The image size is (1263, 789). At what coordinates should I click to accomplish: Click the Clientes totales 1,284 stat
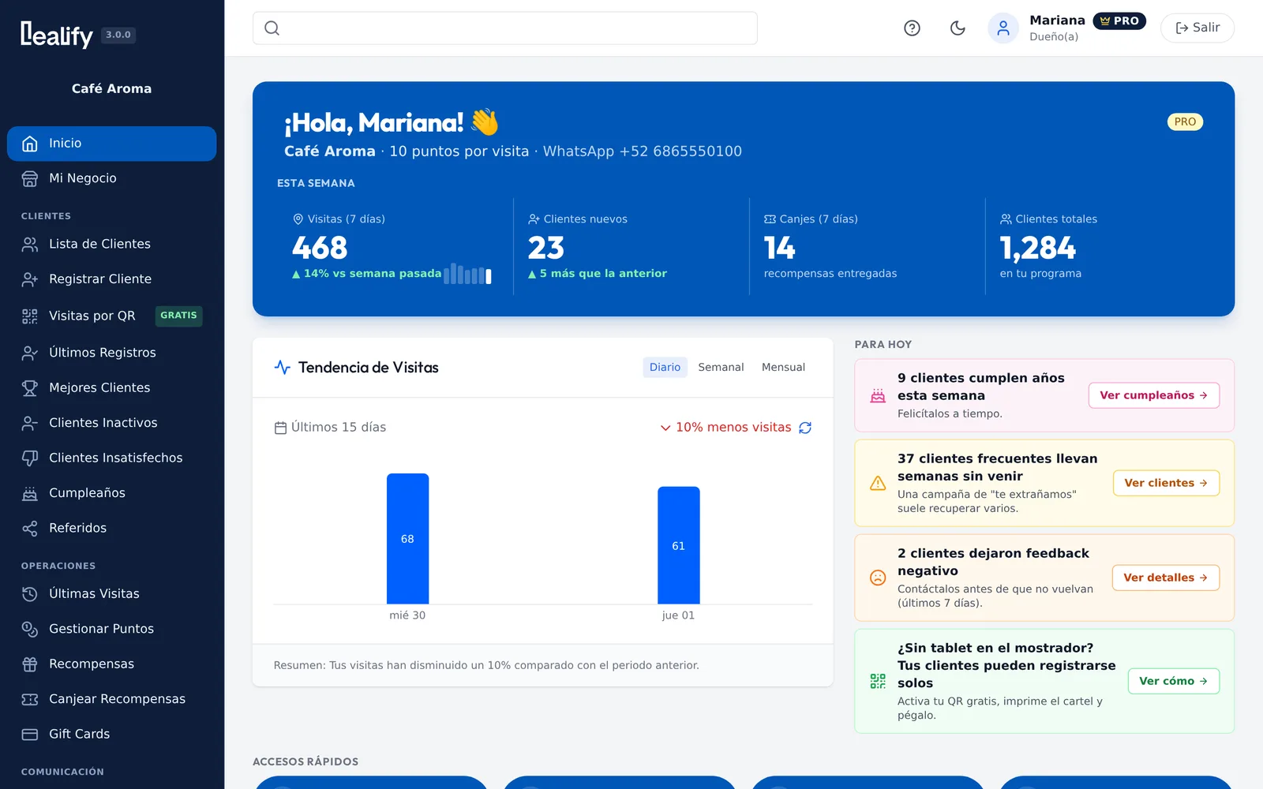click(1103, 247)
